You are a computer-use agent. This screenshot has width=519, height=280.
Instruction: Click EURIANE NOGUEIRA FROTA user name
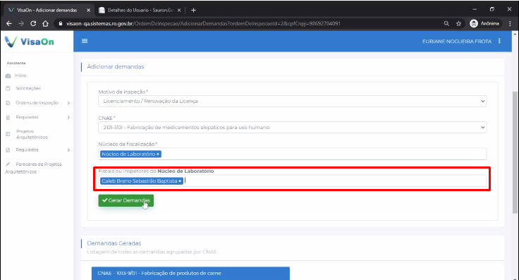click(x=457, y=42)
